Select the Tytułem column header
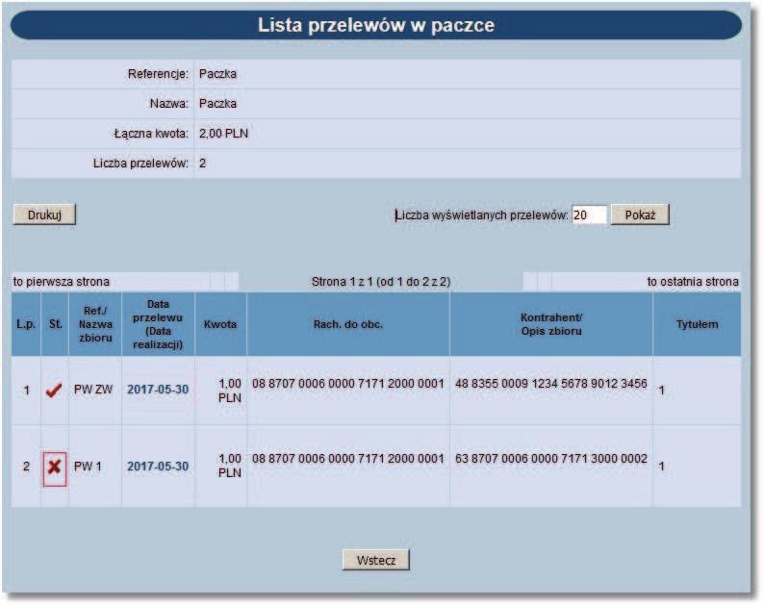 tap(697, 324)
